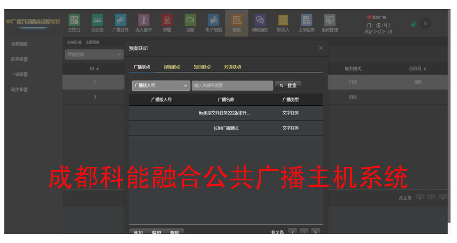Open the 联系人 contacts icon
Viewport: 457px width, 243px height.
pos(283,23)
